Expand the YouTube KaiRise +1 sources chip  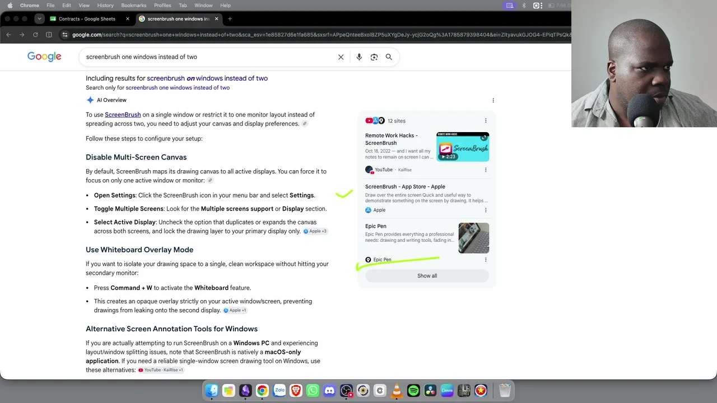tap(161, 370)
